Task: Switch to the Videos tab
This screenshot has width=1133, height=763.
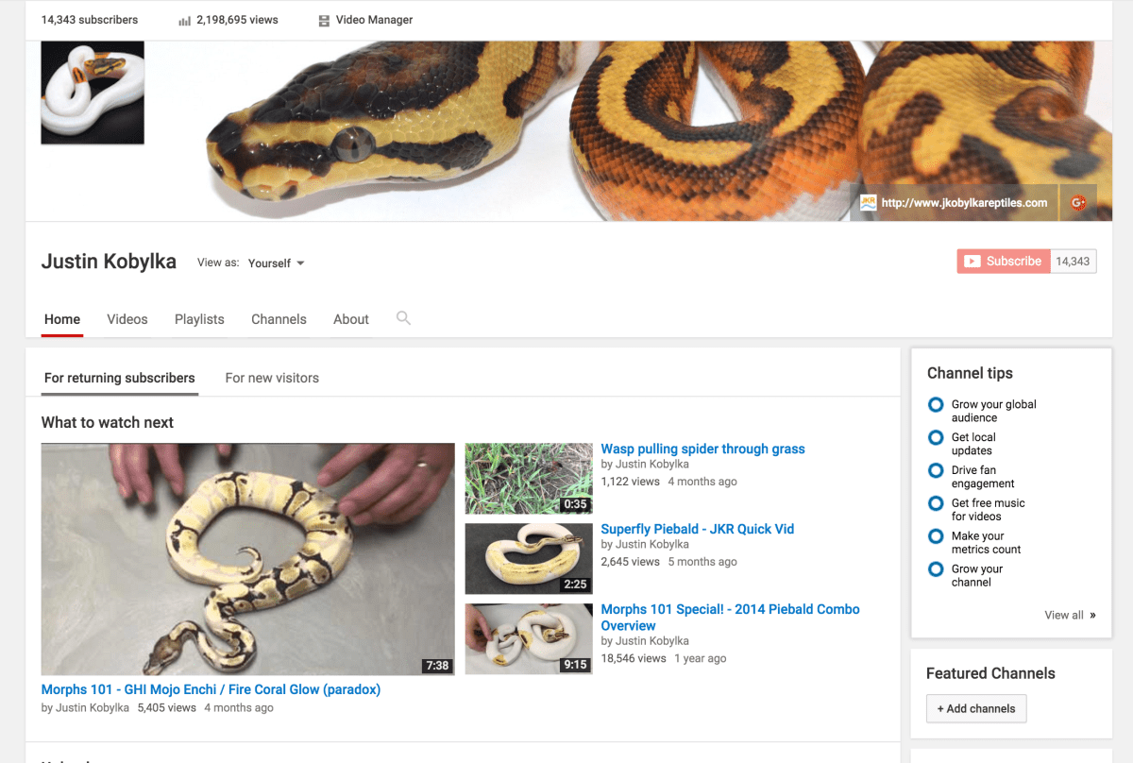Action: pos(127,319)
